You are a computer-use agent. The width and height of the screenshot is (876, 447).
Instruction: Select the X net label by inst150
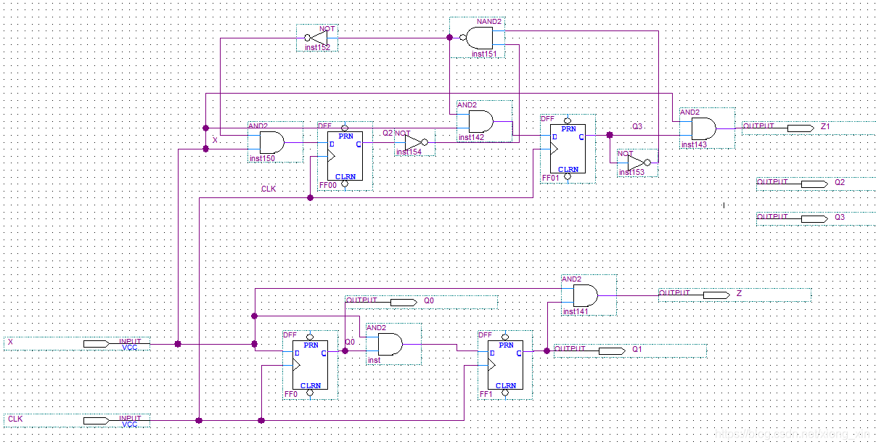coord(215,140)
